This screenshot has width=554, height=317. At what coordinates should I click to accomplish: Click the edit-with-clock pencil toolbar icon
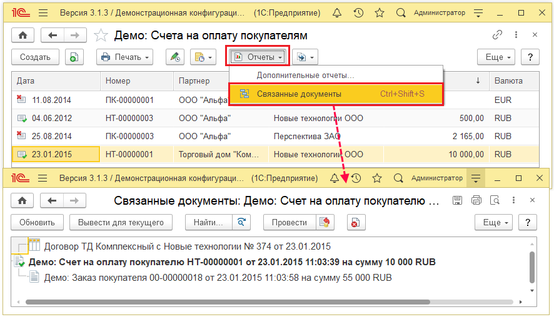click(x=175, y=57)
